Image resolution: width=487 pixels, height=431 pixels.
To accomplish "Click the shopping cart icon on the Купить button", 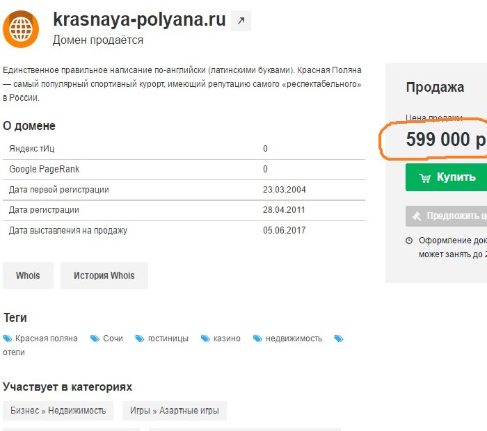I will (424, 177).
